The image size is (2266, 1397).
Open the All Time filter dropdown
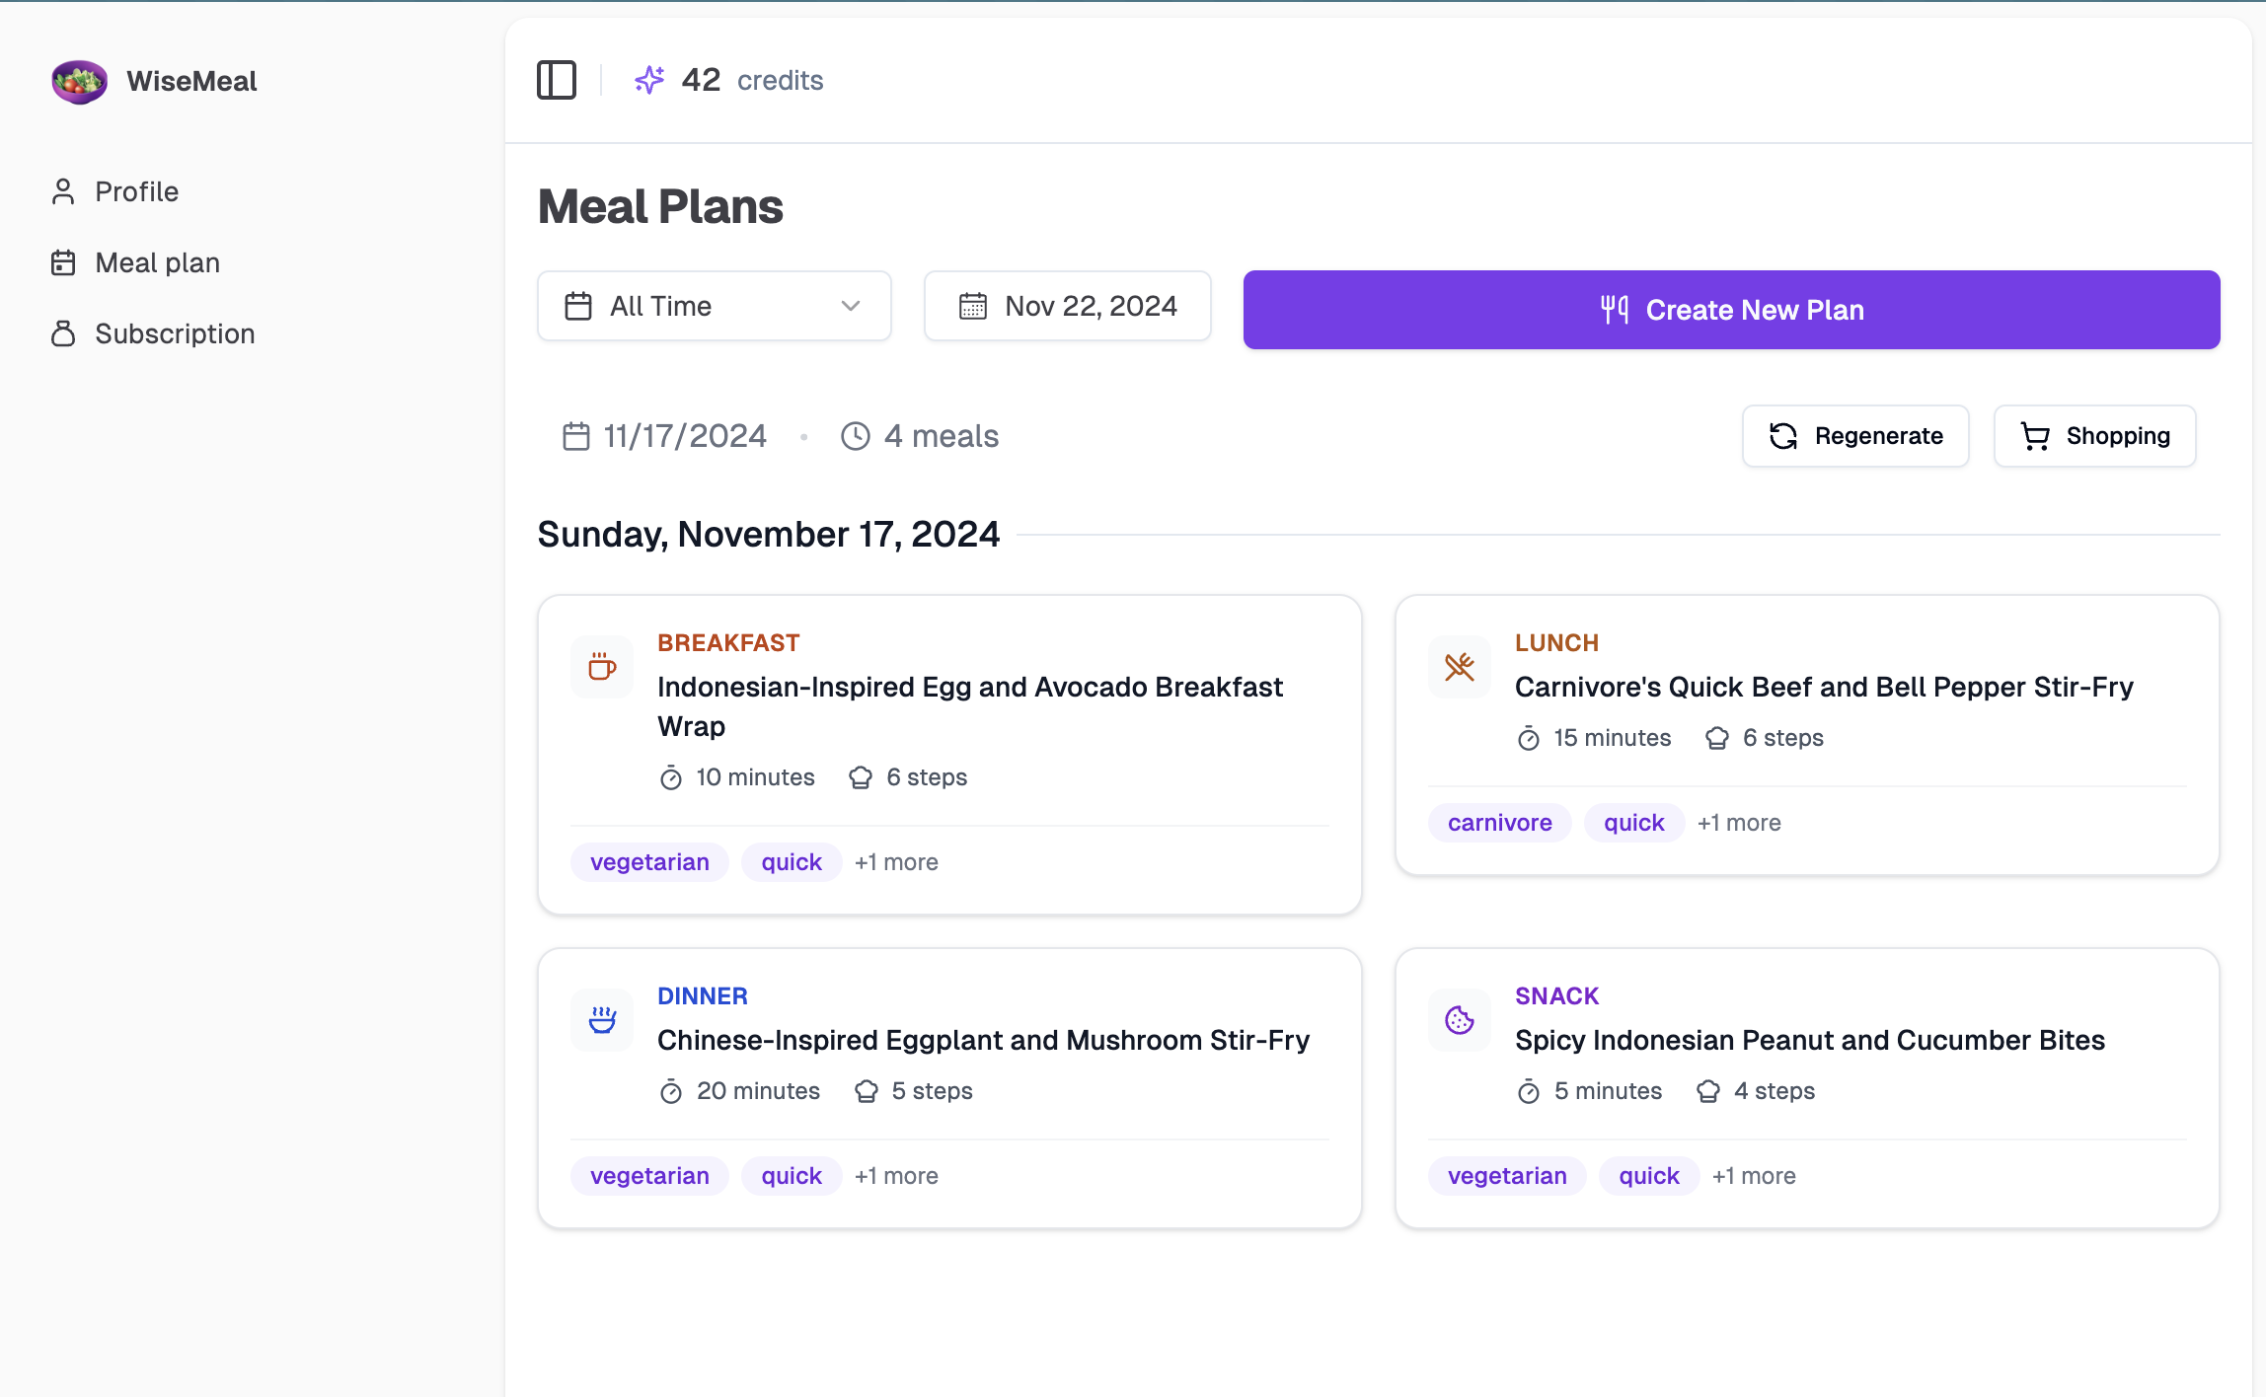(x=715, y=306)
